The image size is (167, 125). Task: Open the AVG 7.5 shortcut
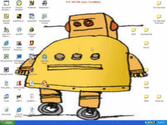coord(19,70)
